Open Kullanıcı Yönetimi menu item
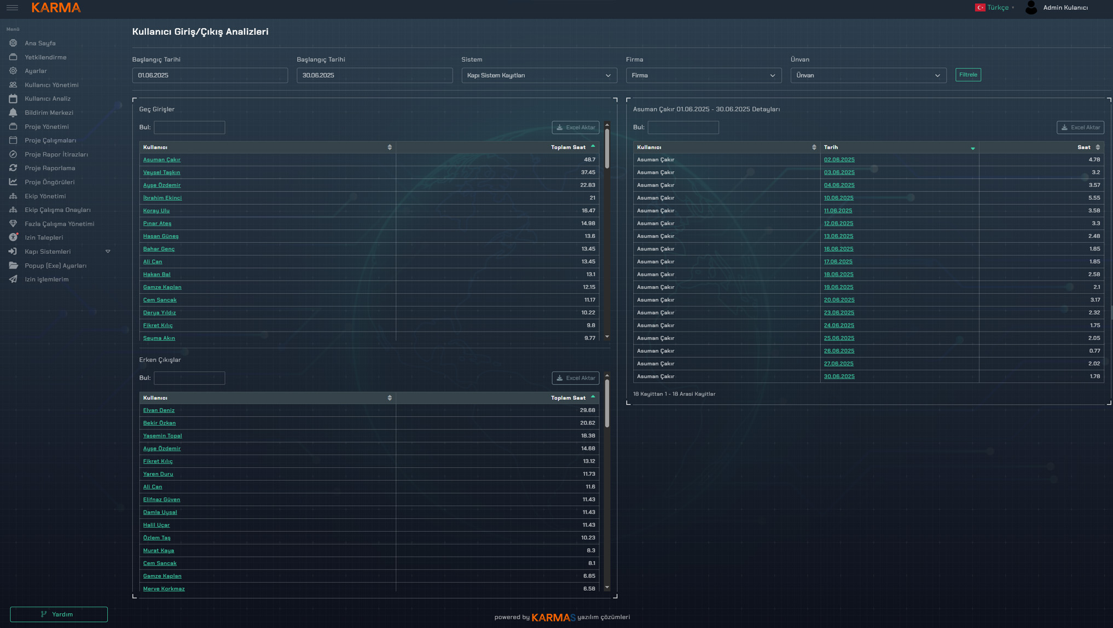This screenshot has height=628, width=1113. (51, 85)
